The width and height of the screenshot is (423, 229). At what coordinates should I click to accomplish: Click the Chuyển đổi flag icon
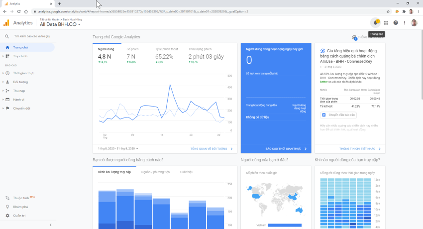[7, 109]
